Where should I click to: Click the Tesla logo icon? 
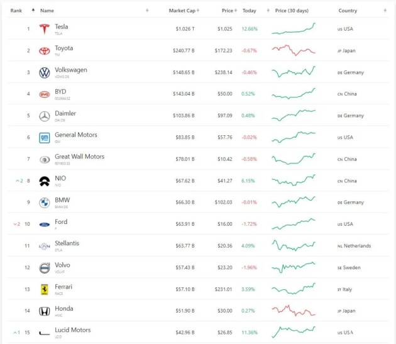pos(44,29)
